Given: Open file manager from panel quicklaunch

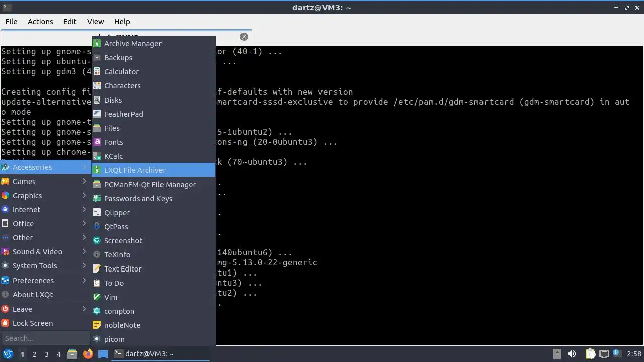Looking at the screenshot, I should click(72, 354).
